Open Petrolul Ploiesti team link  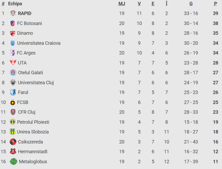[33, 122]
